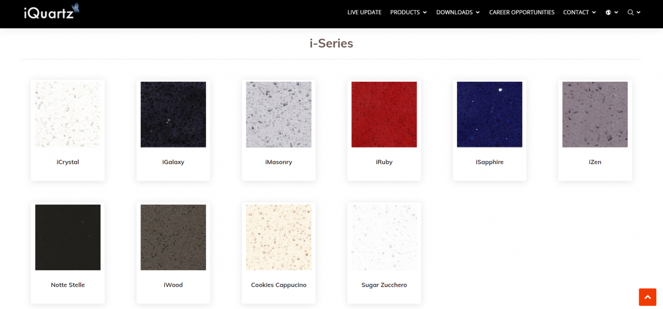View the Sugar Zucchero white thumbnail
Image resolution: width=663 pixels, height=309 pixels.
pos(384,237)
